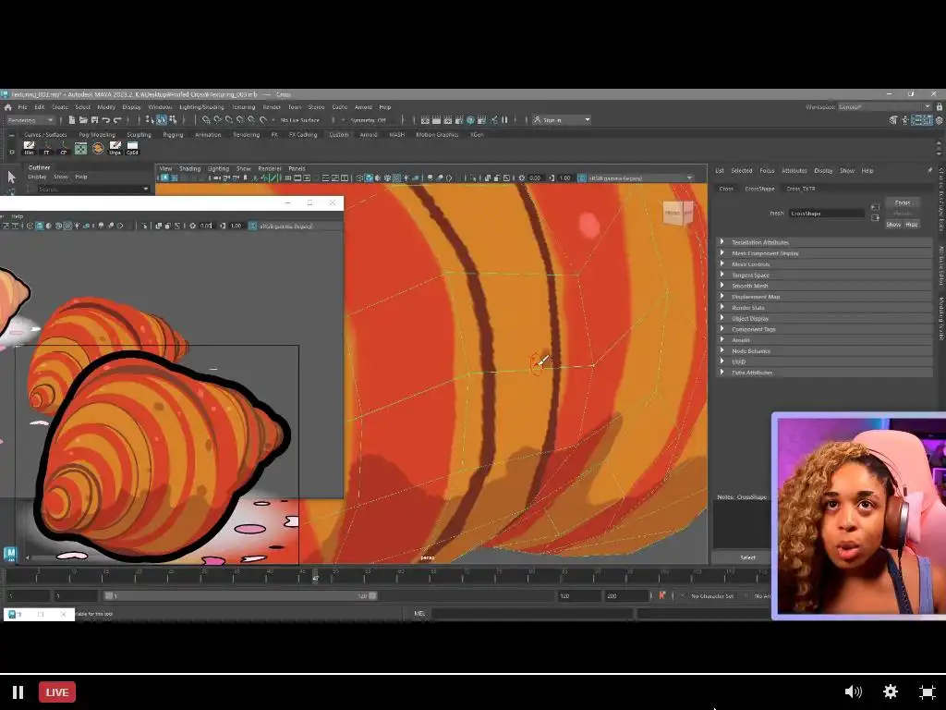Click the playback range slider bar
946x710 pixels.
coord(240,596)
